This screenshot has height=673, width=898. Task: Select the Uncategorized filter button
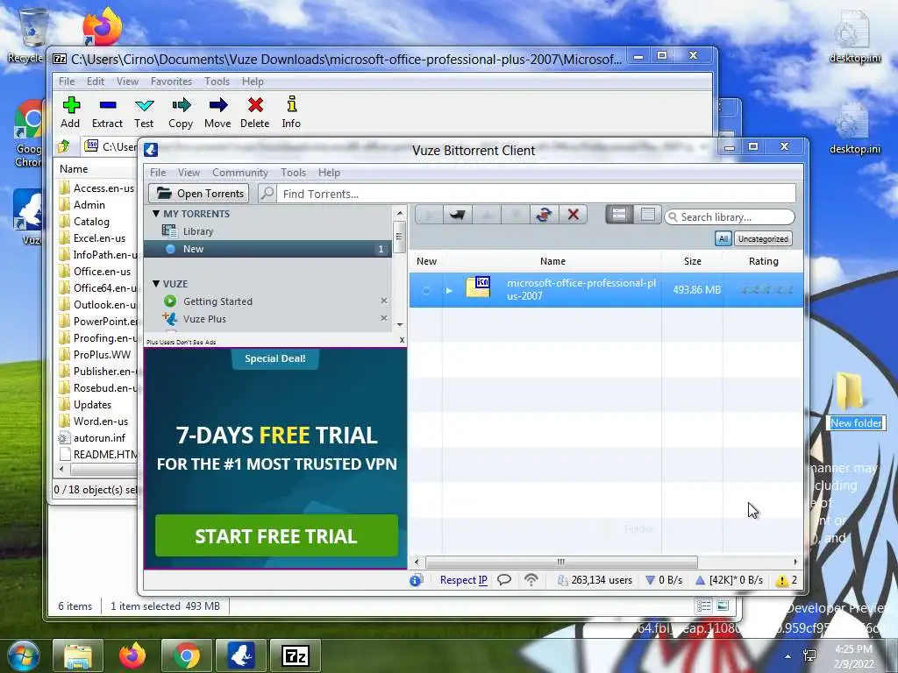pyautogui.click(x=763, y=238)
